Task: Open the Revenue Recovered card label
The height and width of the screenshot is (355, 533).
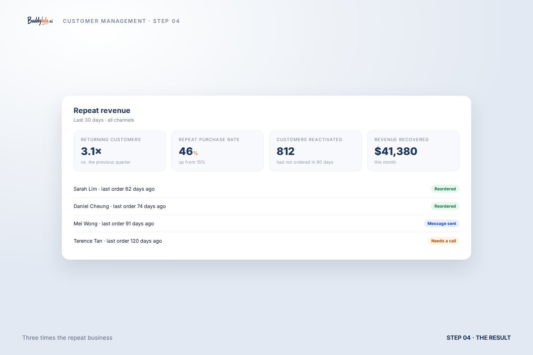Action: (x=401, y=140)
